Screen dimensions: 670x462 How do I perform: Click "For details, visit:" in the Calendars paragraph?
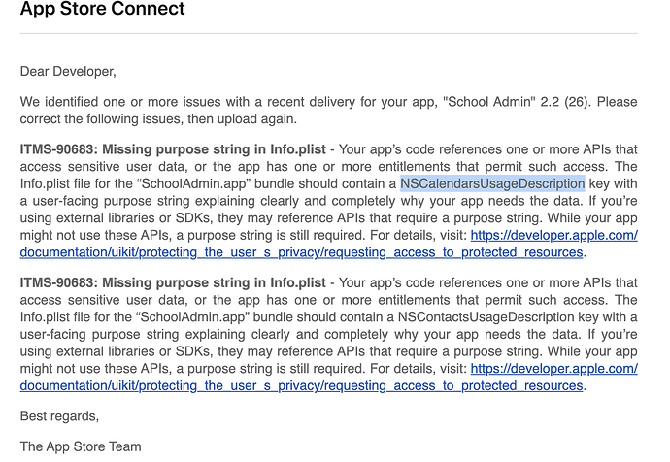click(x=409, y=236)
